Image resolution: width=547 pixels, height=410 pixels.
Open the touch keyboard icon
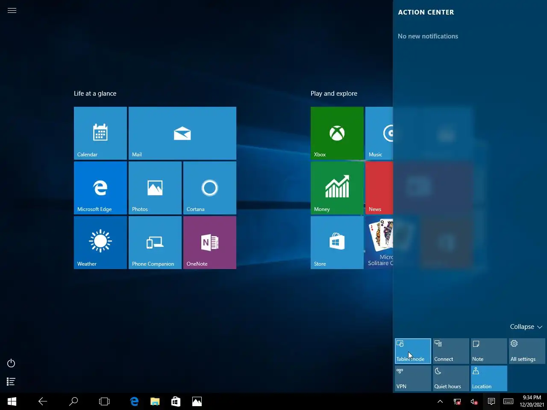coord(508,401)
